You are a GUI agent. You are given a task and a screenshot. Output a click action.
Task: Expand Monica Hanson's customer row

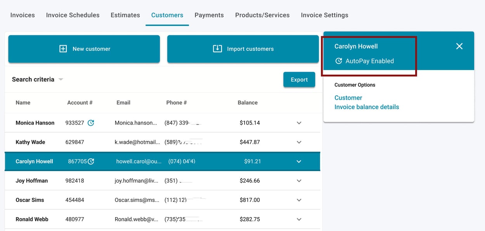click(x=299, y=123)
